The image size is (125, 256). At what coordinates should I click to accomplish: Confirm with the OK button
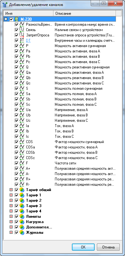[83, 247]
